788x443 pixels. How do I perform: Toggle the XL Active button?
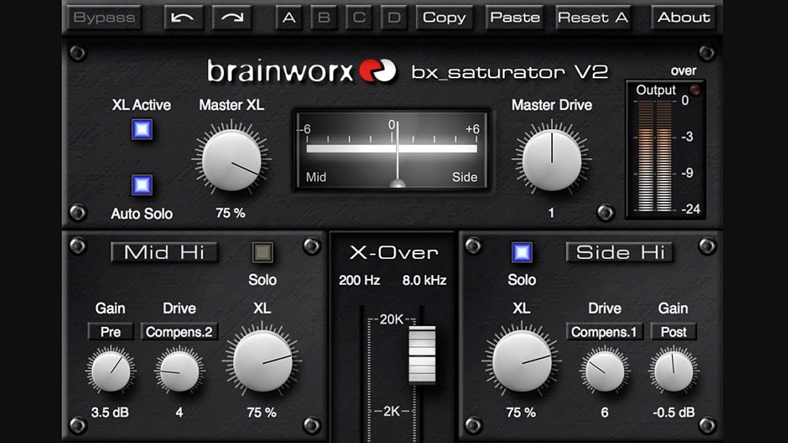click(x=142, y=130)
